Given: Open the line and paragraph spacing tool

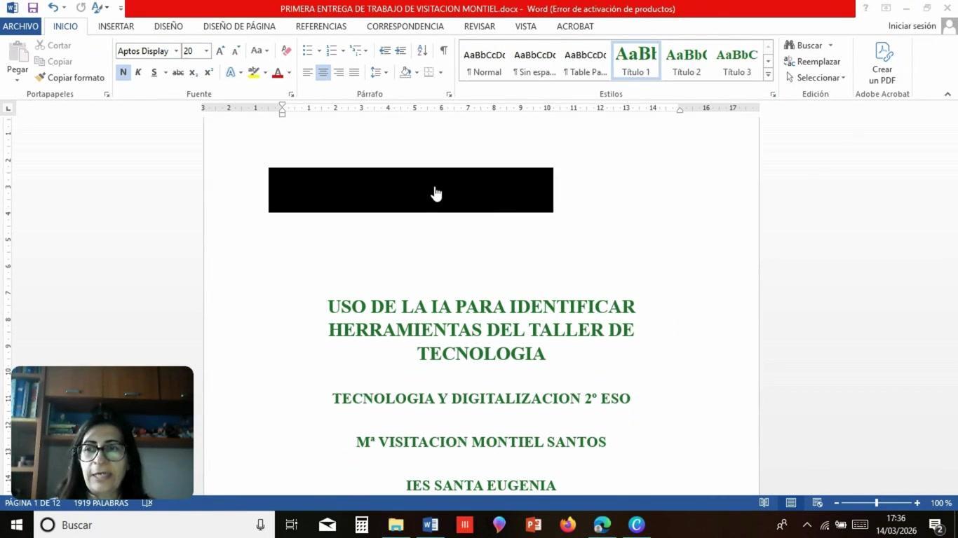Looking at the screenshot, I should click(376, 72).
